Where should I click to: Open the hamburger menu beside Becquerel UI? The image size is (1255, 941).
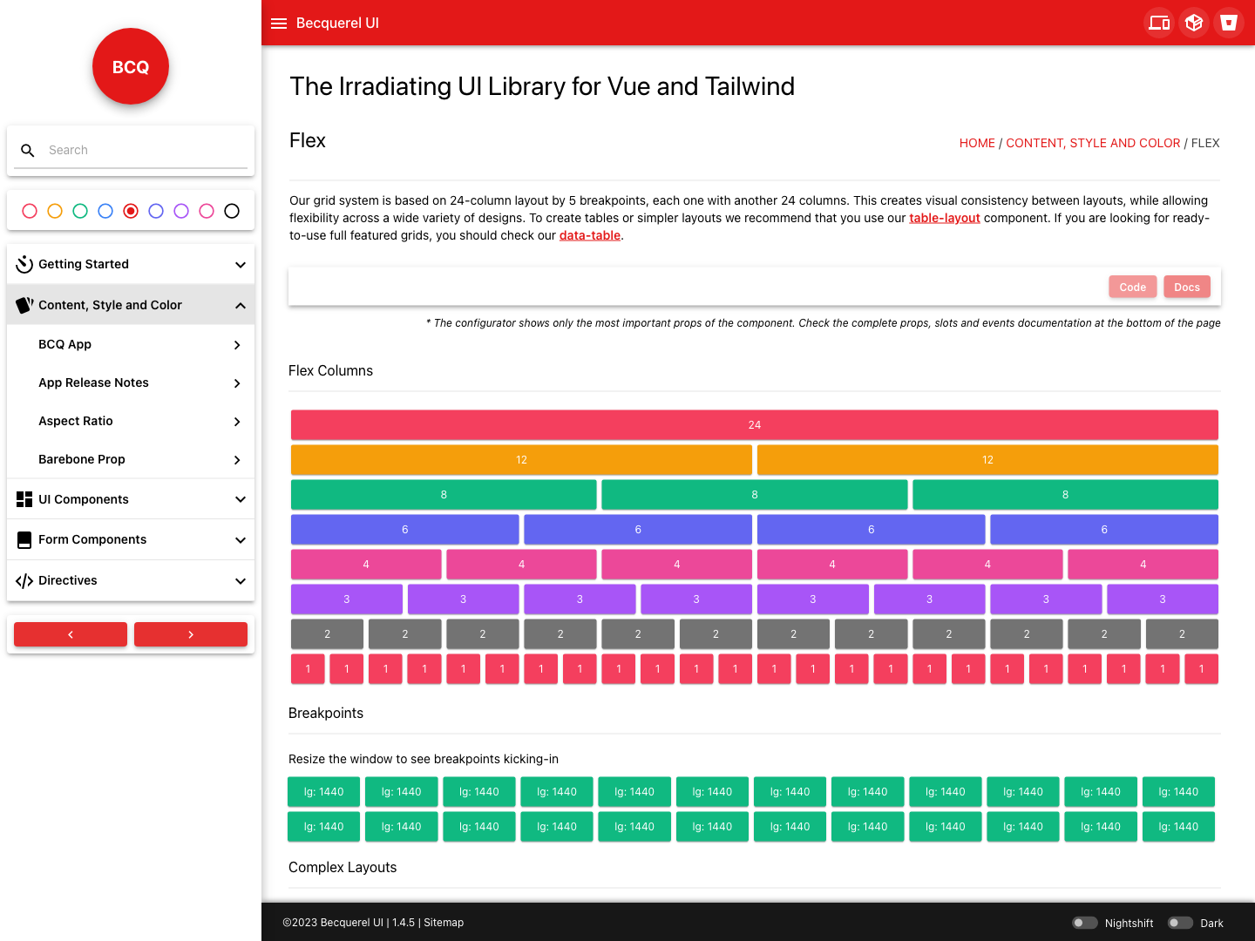tap(279, 24)
